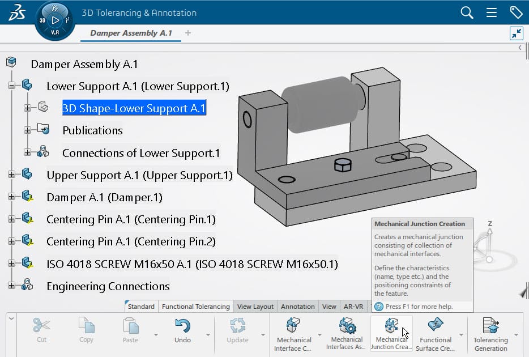Collapse the side panel arrow
Viewport: 529px width, 357px height.
click(520, 48)
